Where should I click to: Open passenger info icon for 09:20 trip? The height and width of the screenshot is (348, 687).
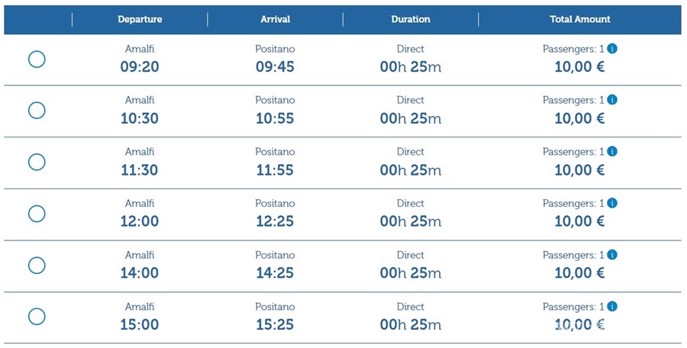tap(612, 48)
